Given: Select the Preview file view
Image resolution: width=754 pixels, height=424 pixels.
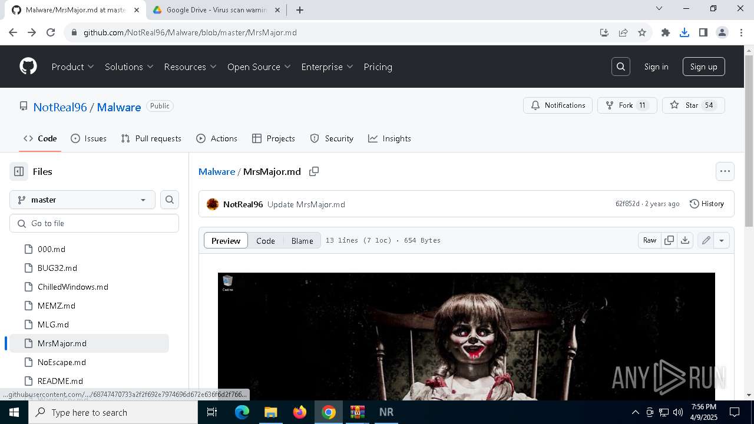Looking at the screenshot, I should coord(226,240).
